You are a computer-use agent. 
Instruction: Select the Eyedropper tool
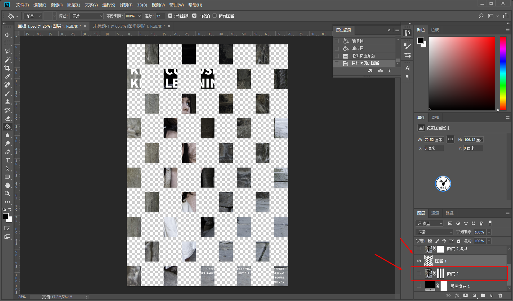pos(7,77)
